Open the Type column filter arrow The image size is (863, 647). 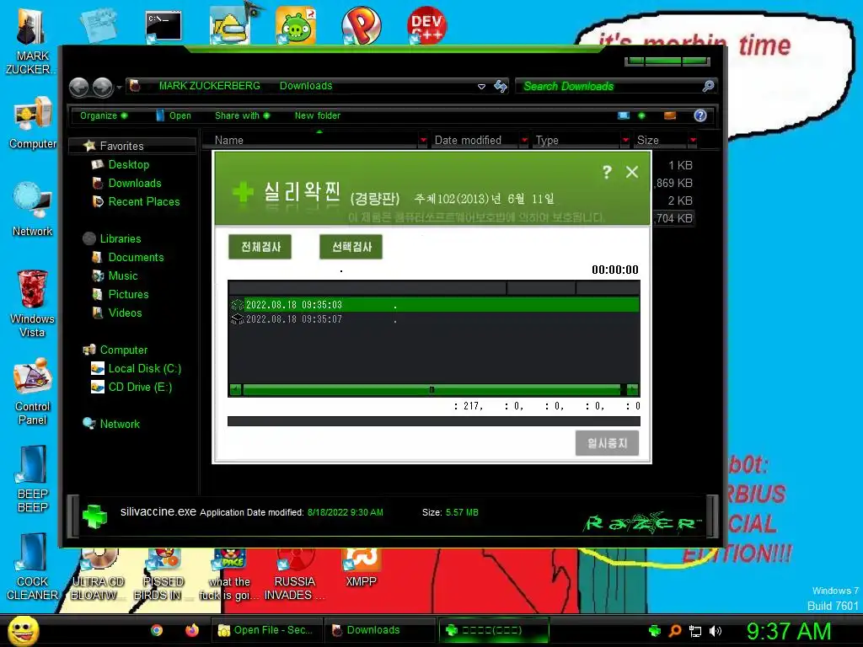pos(625,141)
